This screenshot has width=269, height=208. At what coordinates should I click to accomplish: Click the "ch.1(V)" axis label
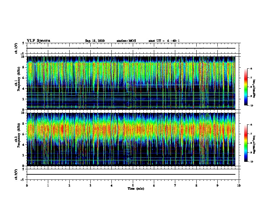[16, 48]
